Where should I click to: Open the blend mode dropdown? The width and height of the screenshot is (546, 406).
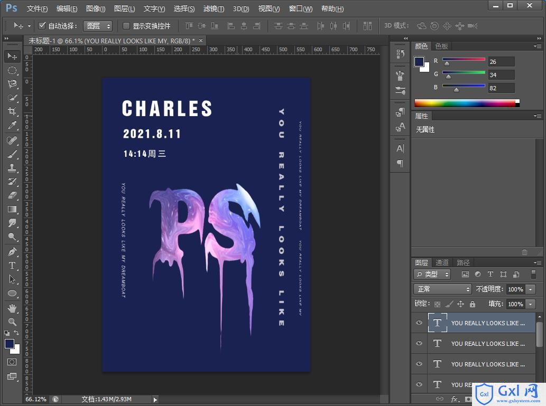pyautogui.click(x=442, y=289)
